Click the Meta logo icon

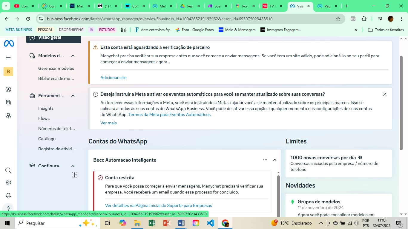pos(9,44)
